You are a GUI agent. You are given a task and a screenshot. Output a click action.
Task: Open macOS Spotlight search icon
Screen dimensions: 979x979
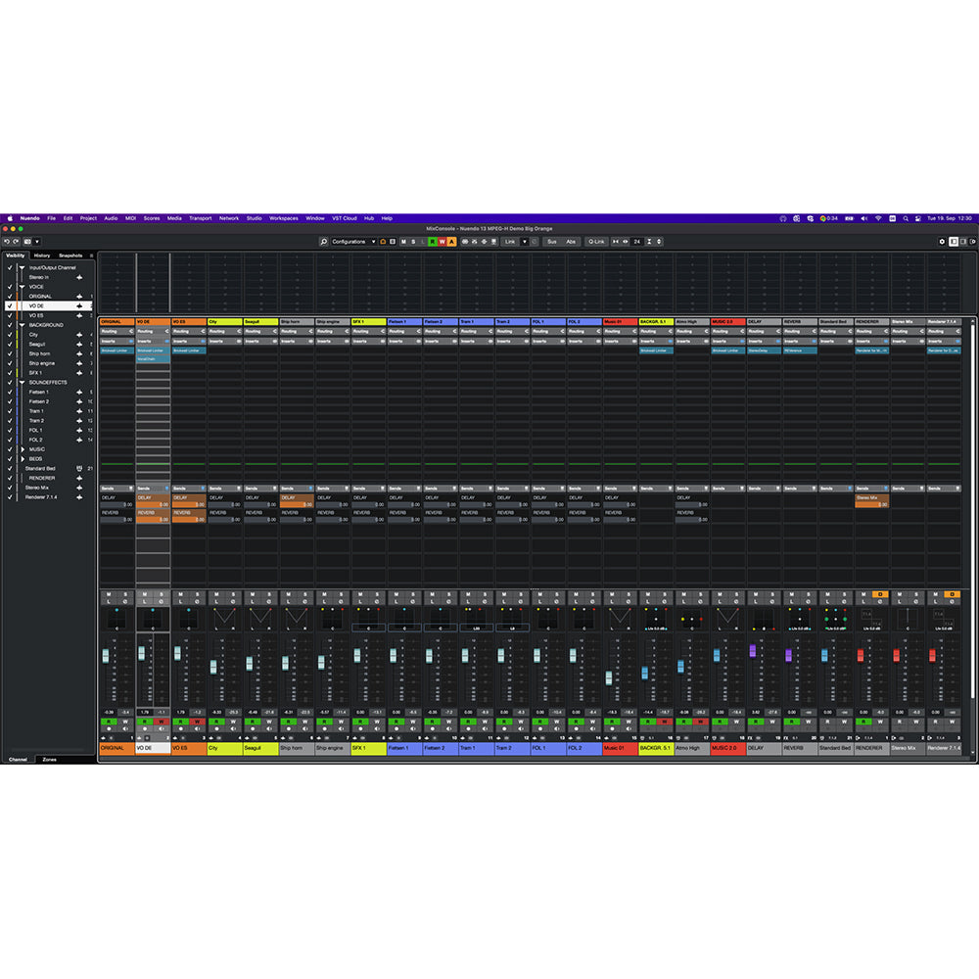coord(906,218)
